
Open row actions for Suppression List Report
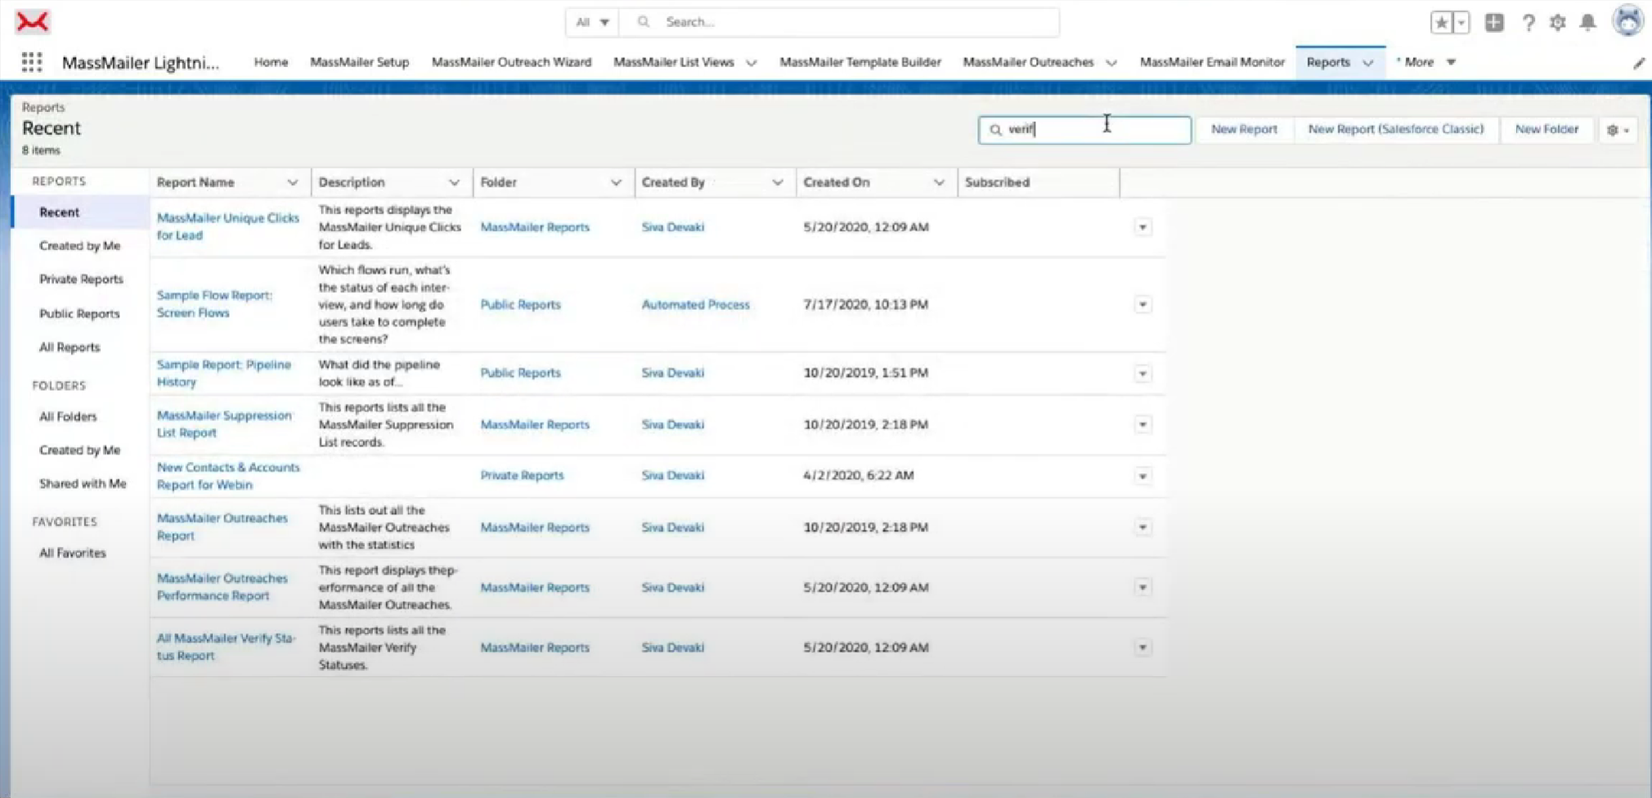[x=1142, y=424]
